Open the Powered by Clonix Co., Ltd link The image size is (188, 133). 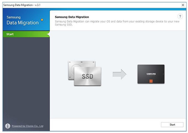pos(28,126)
